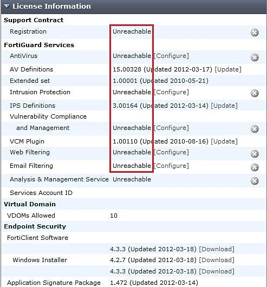Update the AV Definitions
The image size is (267, 287).
click(x=228, y=69)
